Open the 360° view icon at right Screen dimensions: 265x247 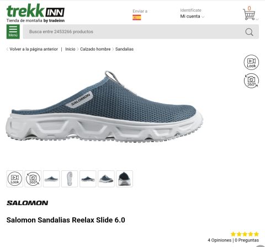(x=251, y=80)
